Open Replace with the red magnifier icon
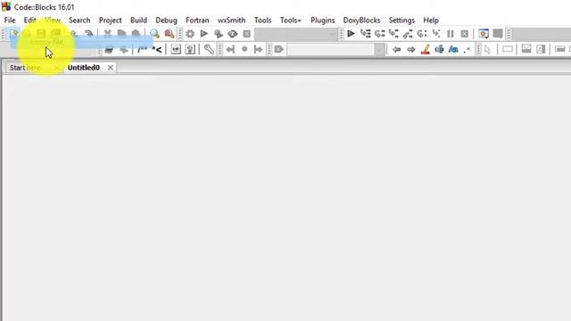 pyautogui.click(x=170, y=34)
